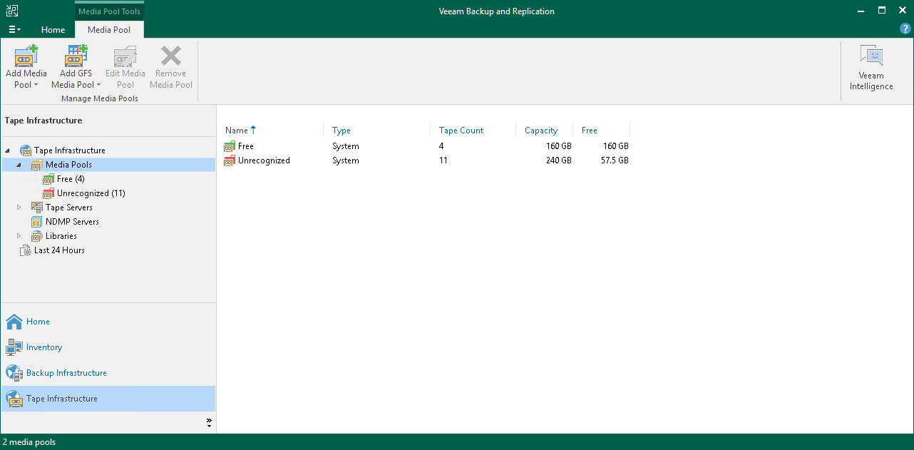Select Last 24 Hours tree item

click(x=59, y=250)
